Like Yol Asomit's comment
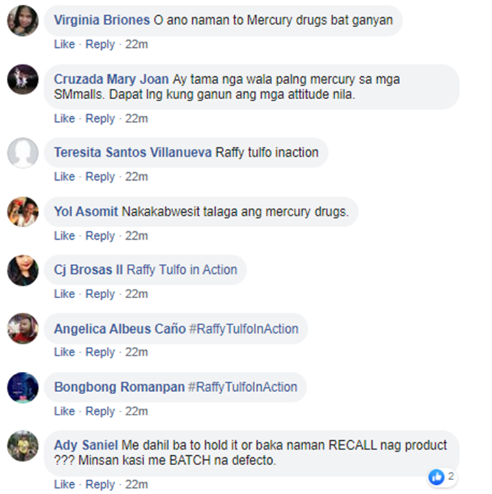 pyautogui.click(x=64, y=236)
